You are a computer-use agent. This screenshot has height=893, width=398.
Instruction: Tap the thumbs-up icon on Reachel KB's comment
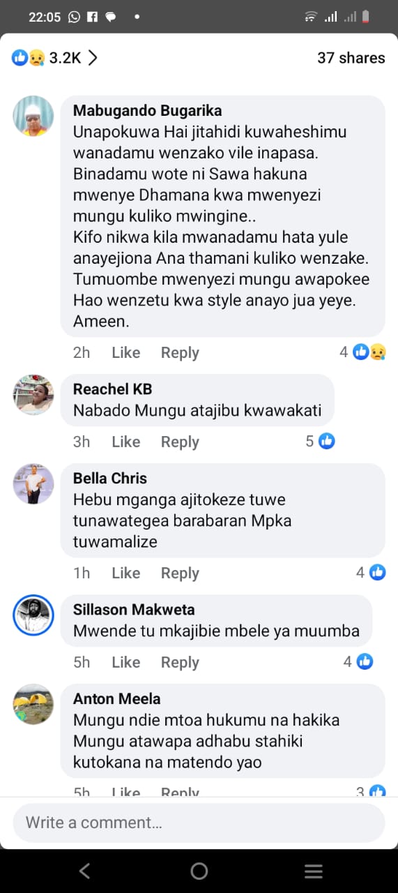327,442
